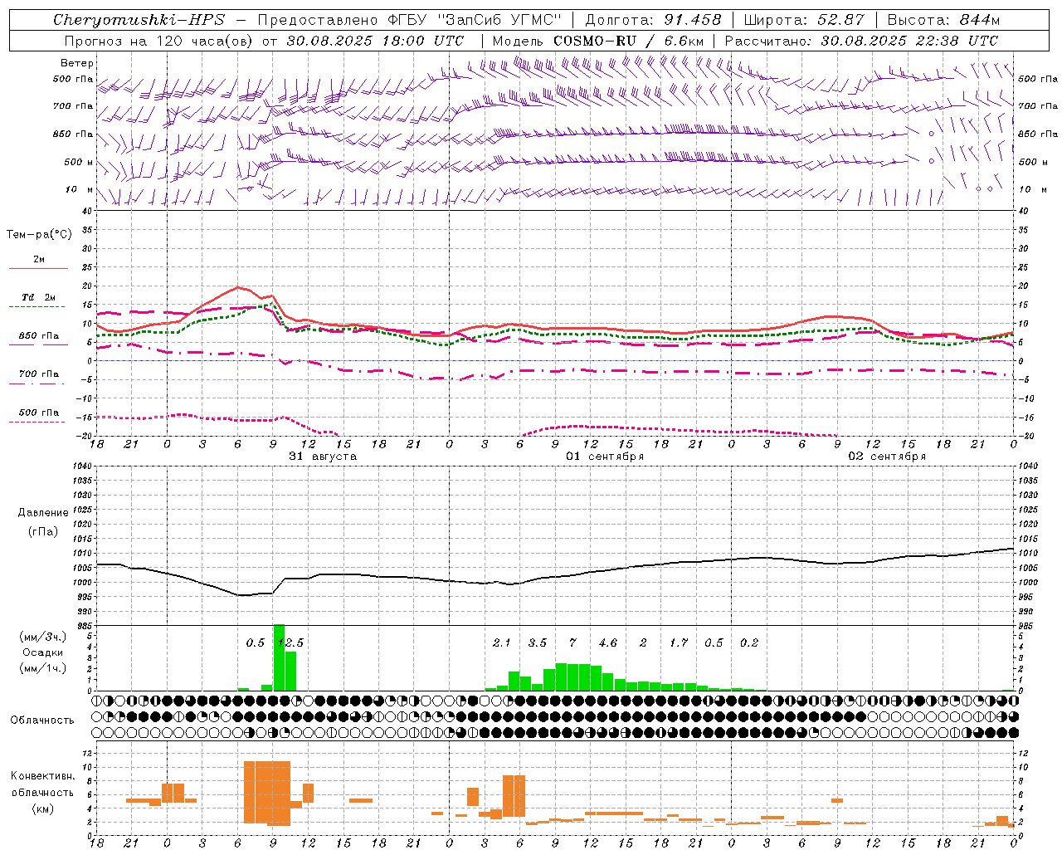
Task: Click the date label 31 августа
Action: click(x=323, y=457)
